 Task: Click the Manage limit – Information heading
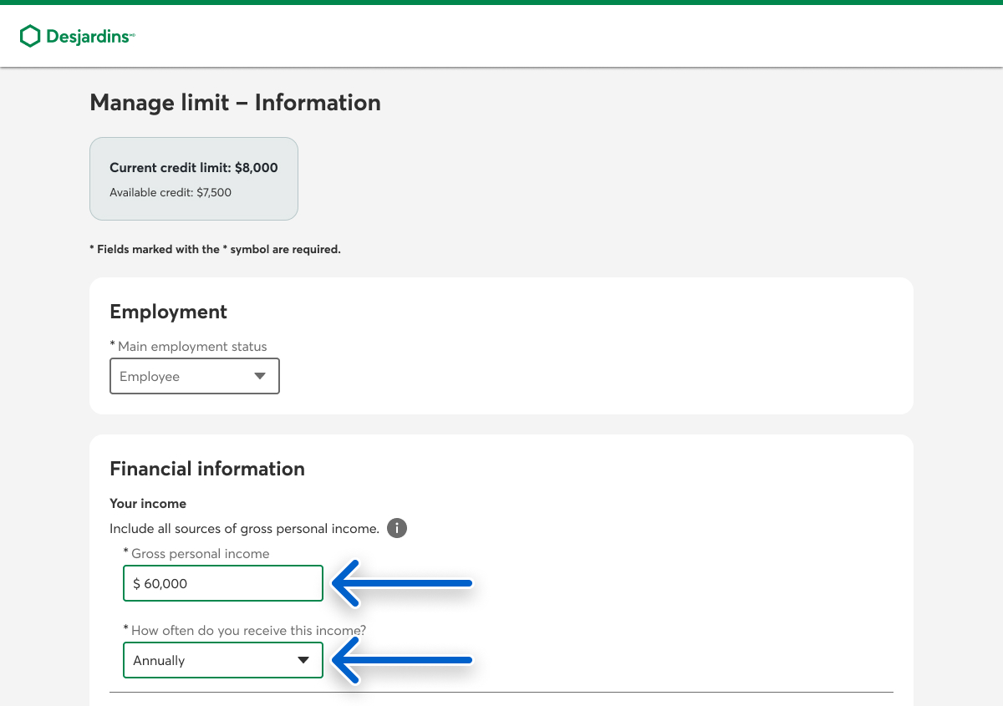[x=235, y=103]
